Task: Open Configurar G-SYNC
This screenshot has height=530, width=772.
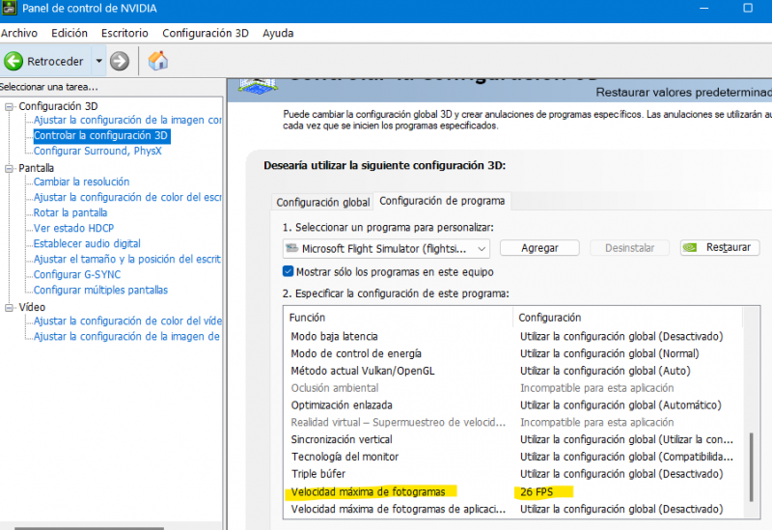Action: point(77,274)
